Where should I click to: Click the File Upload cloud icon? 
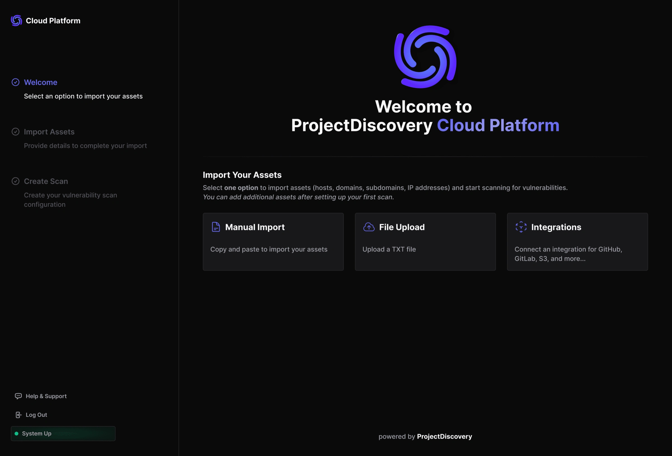(369, 227)
